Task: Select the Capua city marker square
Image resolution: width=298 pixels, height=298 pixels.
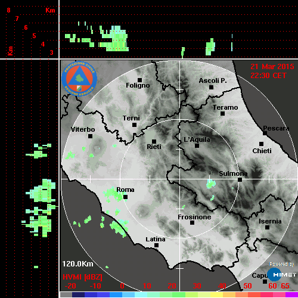Action: [265, 281]
